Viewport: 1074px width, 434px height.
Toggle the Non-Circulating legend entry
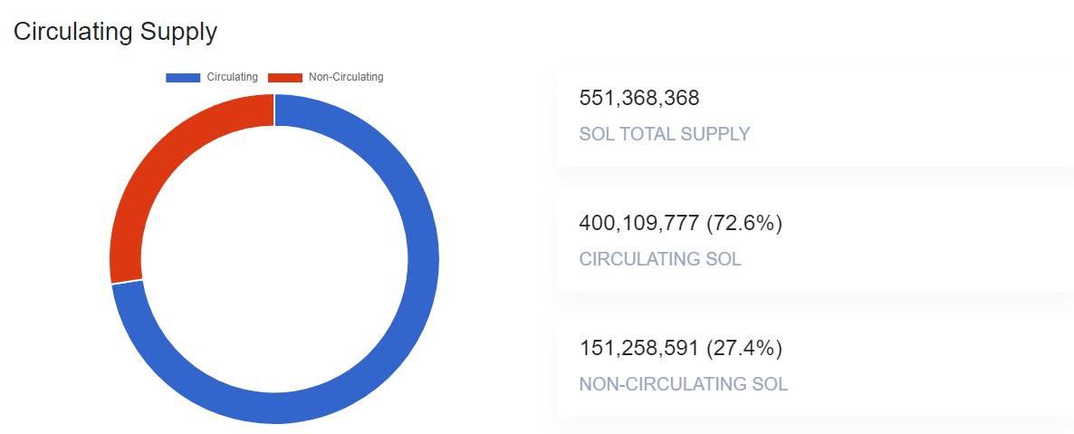[x=325, y=78]
